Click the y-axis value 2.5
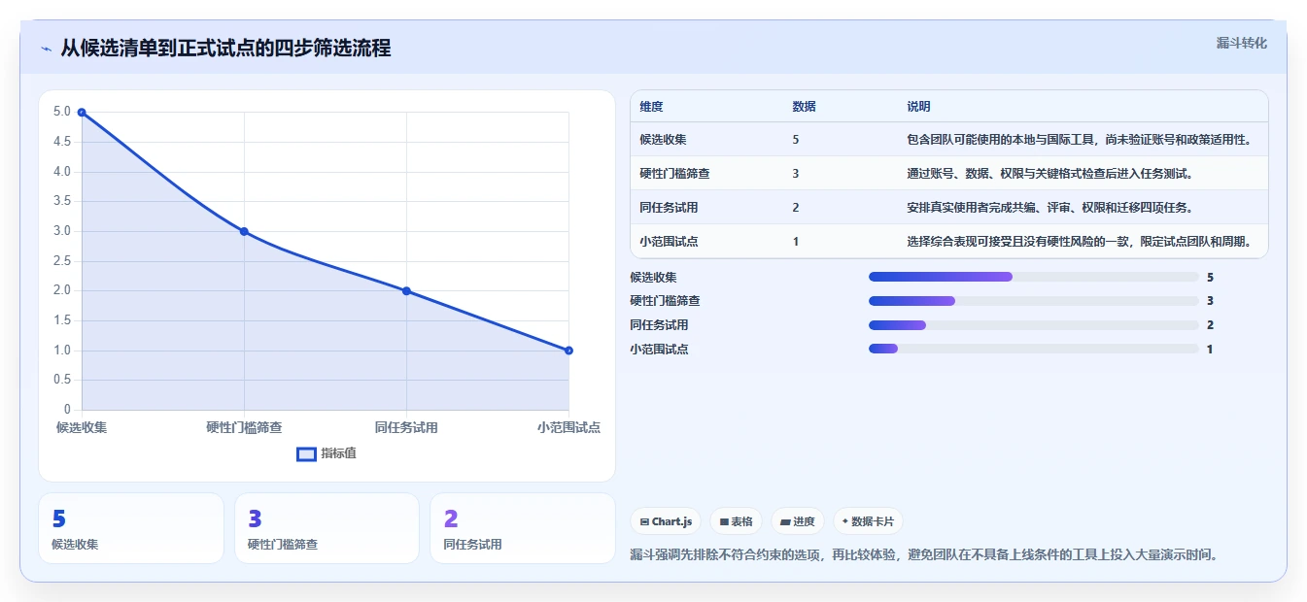 click(62, 260)
